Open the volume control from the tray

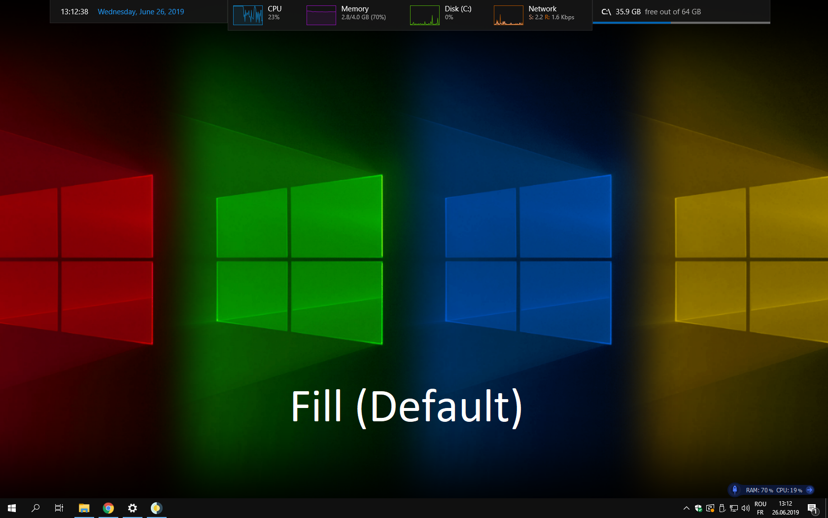(x=745, y=508)
